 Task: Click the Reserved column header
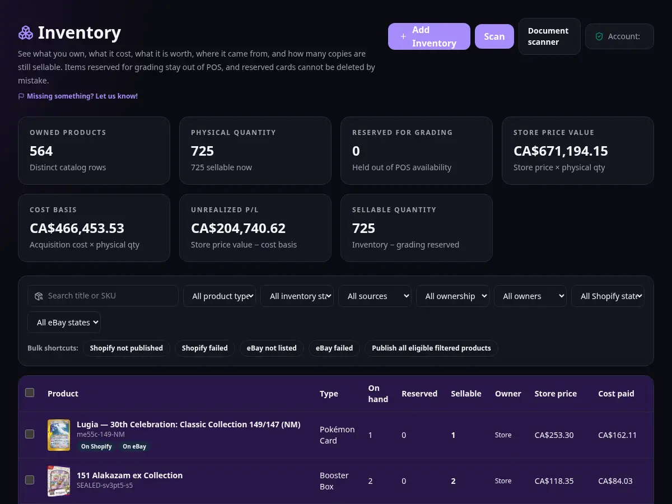(x=419, y=394)
